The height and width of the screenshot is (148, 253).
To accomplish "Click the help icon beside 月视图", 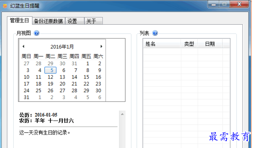I will click(x=36, y=33).
